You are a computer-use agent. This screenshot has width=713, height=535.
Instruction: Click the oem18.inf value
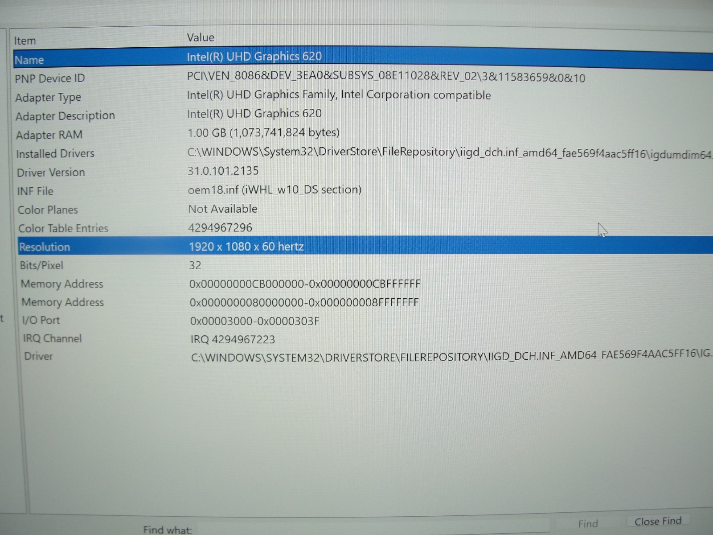click(275, 190)
